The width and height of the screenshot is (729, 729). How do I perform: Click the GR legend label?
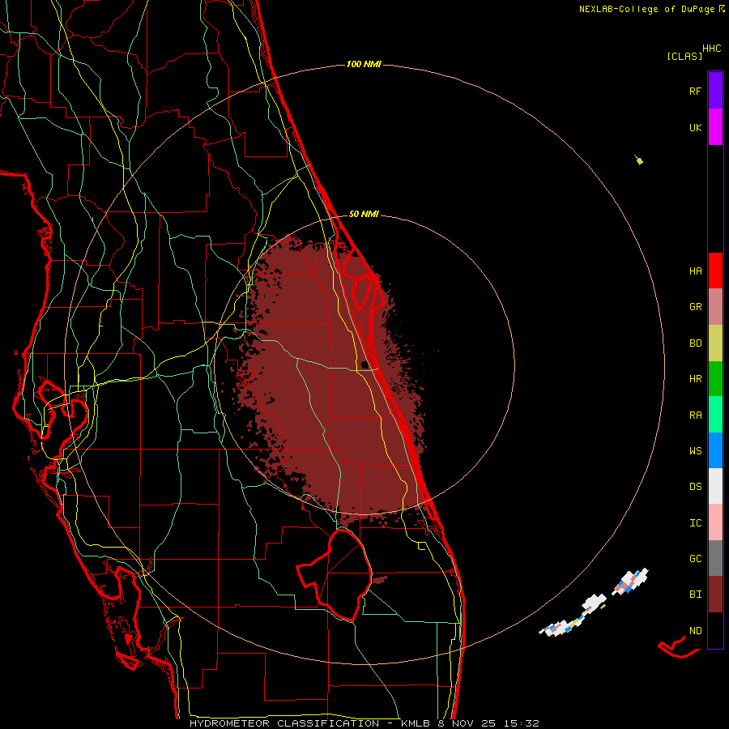pos(695,307)
